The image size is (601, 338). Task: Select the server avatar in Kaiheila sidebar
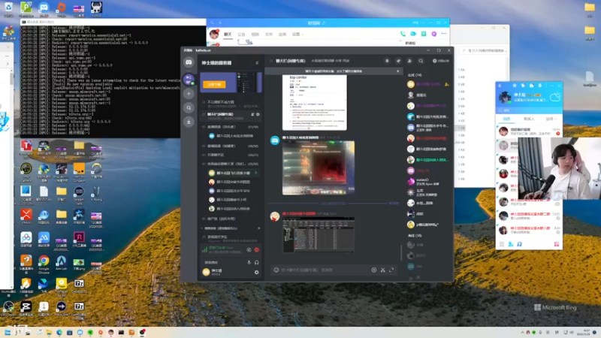(189, 79)
